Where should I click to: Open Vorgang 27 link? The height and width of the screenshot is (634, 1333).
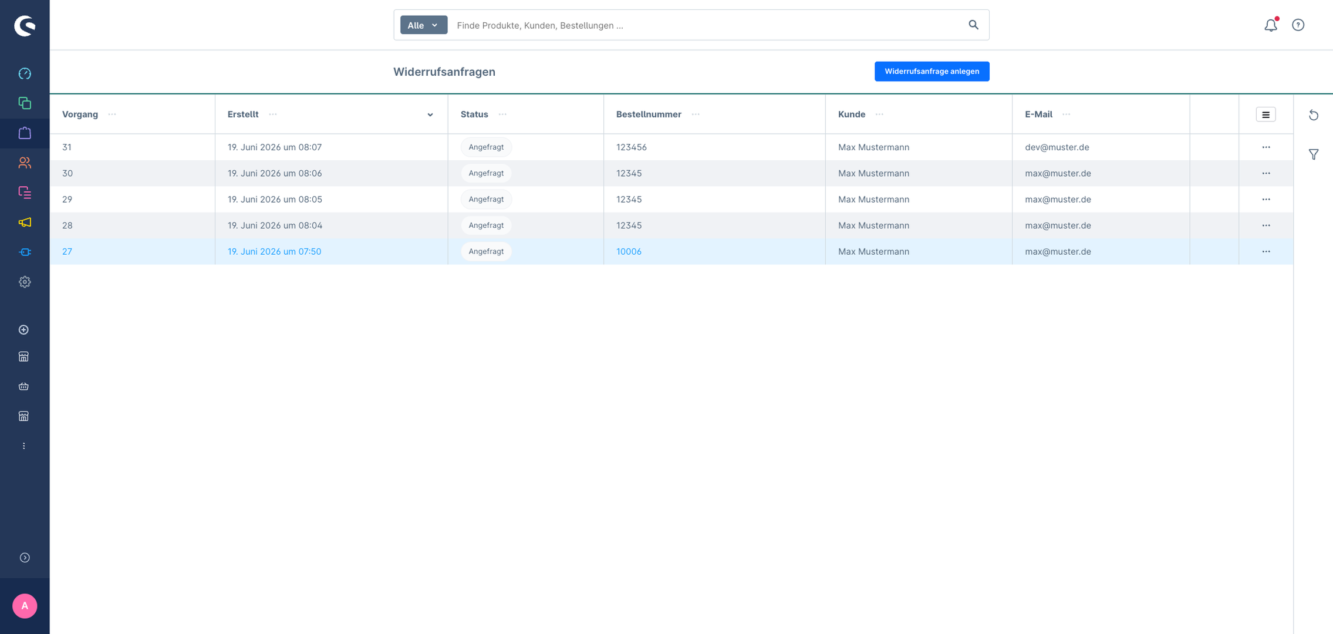[67, 251]
